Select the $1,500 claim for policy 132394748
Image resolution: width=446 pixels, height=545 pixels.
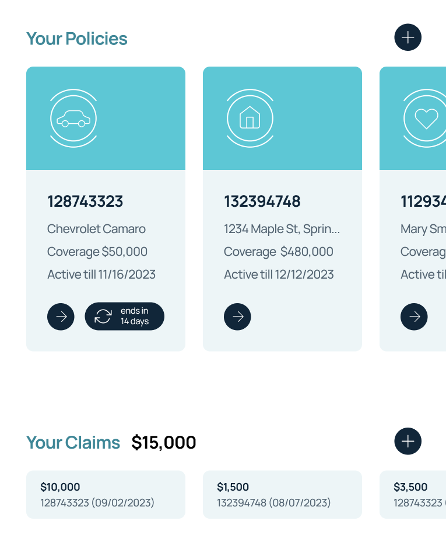point(282,494)
